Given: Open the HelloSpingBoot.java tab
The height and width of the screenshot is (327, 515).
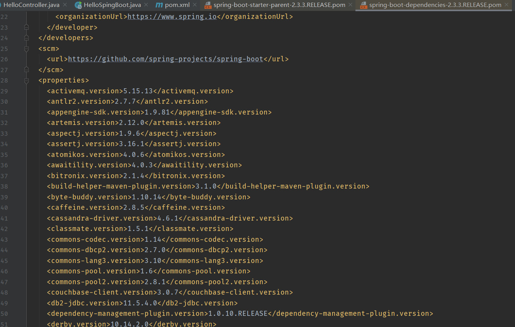Looking at the screenshot, I should pyautogui.click(x=112, y=5).
